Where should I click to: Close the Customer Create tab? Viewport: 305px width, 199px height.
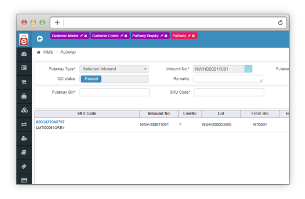(x=126, y=36)
